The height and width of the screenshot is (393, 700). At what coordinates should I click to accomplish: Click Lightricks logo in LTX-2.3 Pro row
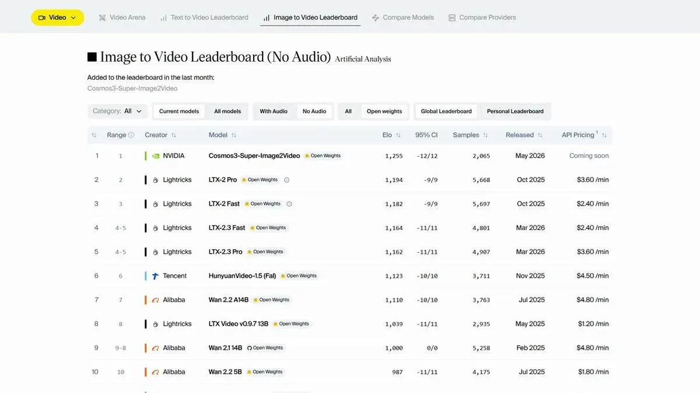click(155, 252)
